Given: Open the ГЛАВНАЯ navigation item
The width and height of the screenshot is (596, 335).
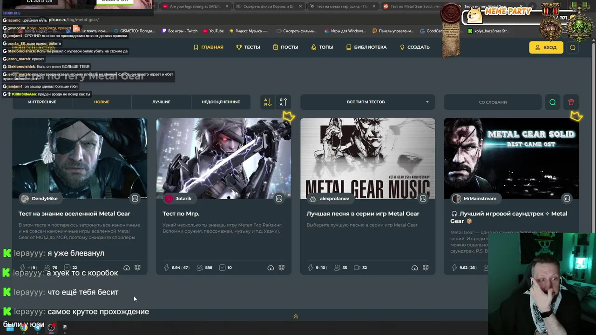Looking at the screenshot, I should click(x=209, y=47).
